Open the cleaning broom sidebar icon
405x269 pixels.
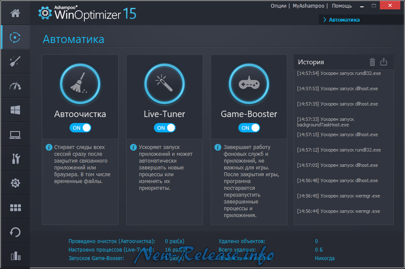(x=15, y=61)
